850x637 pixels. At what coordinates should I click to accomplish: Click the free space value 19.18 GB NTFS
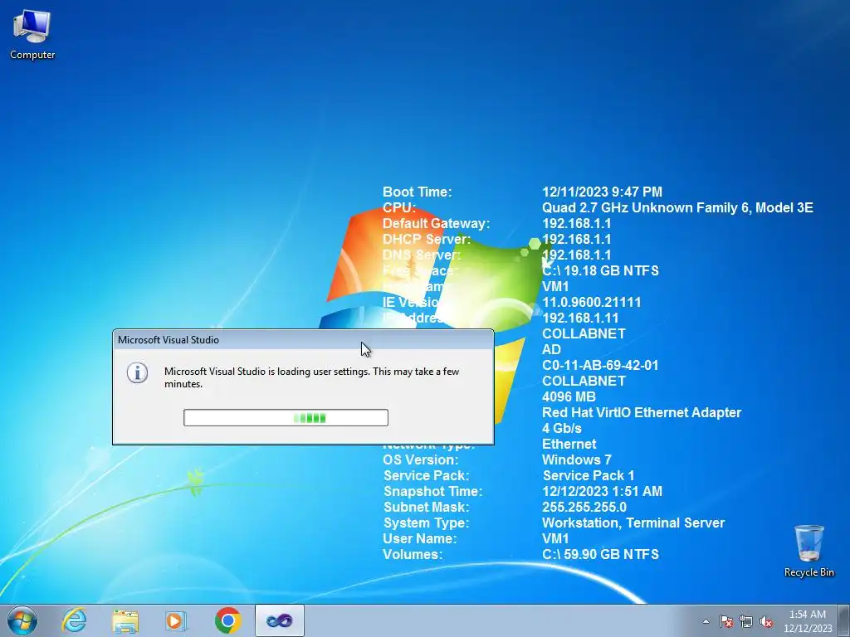[600, 270]
